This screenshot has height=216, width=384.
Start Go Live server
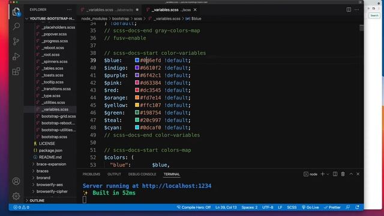310,207
